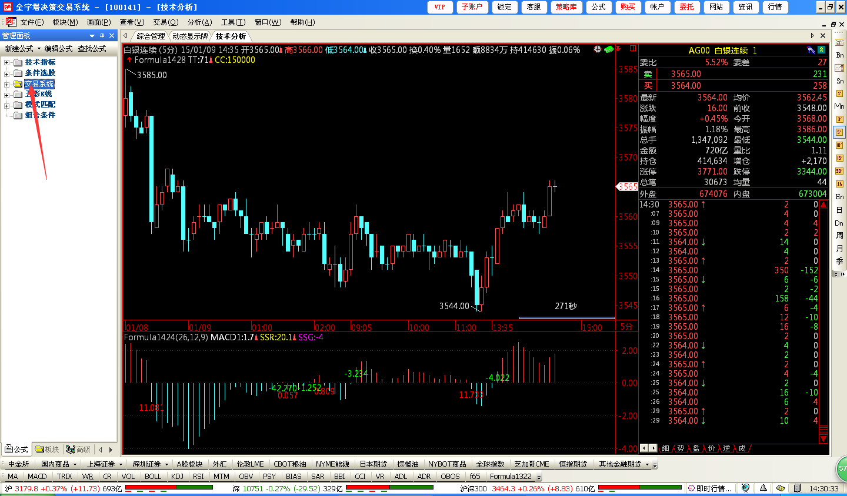Click the pointer icon in quote header

tap(811, 50)
